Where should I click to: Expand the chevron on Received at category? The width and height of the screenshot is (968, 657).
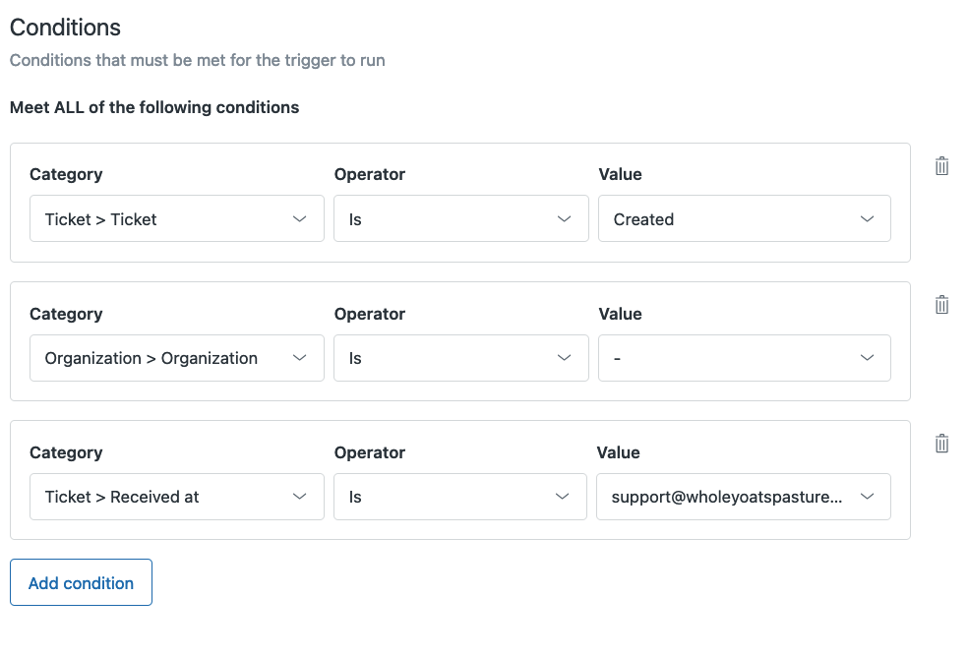pos(300,497)
